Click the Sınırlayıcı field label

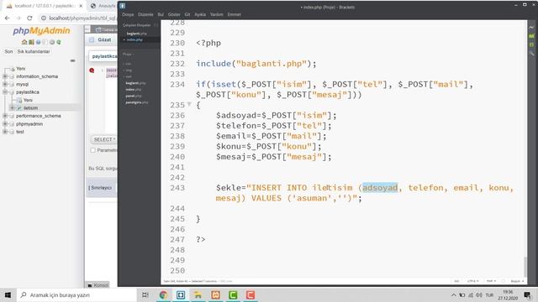pos(101,188)
